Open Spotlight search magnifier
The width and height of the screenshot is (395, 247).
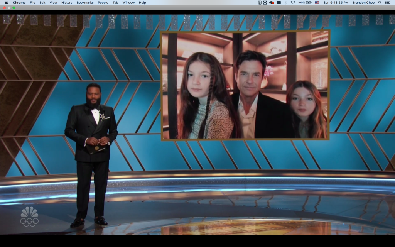click(380, 3)
